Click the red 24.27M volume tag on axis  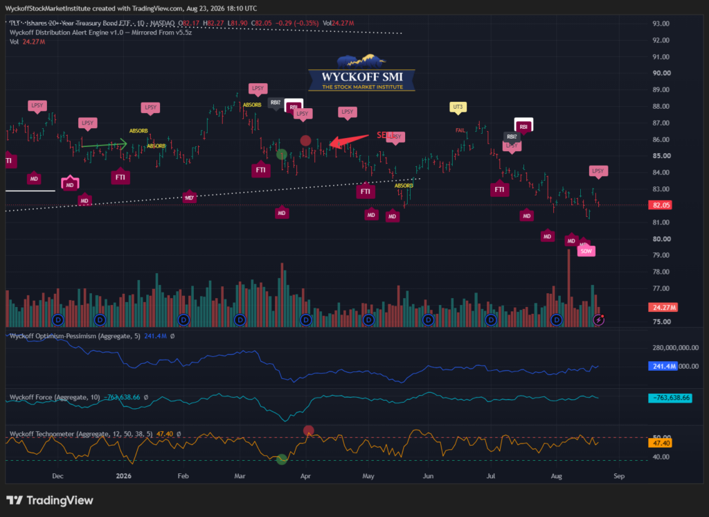(x=663, y=308)
